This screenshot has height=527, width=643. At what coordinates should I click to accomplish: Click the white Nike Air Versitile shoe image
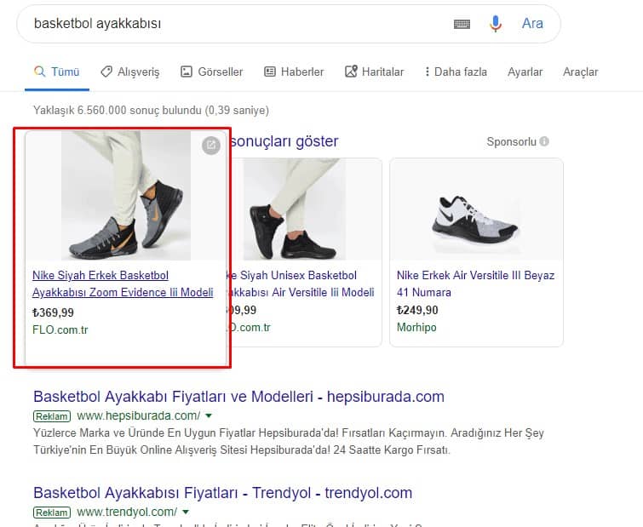tap(476, 209)
